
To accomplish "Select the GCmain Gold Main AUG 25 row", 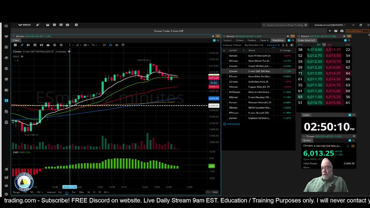I will pyautogui.click(x=258, y=82).
